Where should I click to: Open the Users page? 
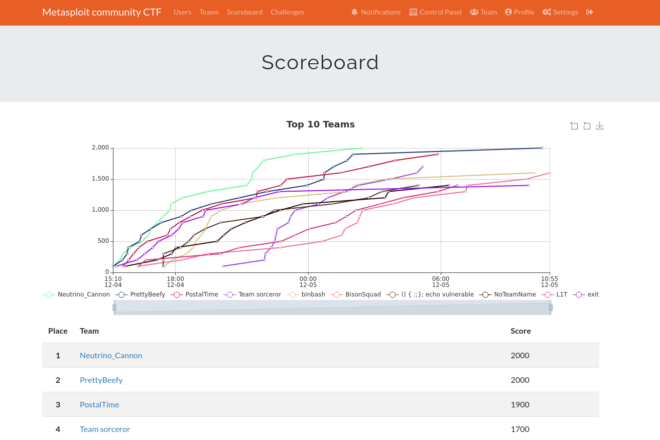click(x=182, y=12)
